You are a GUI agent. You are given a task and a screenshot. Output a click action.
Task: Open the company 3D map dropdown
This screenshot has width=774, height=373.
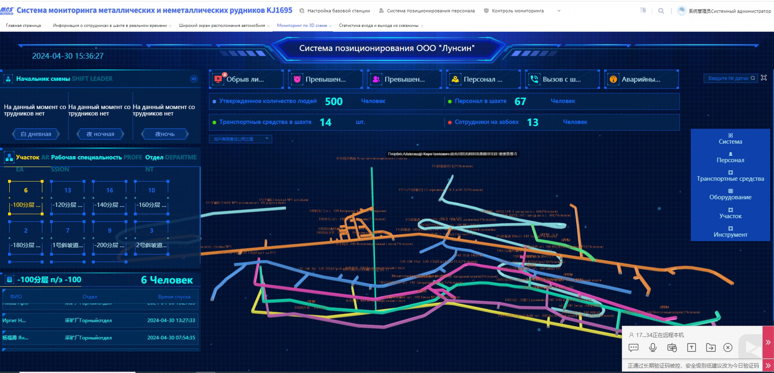240,139
